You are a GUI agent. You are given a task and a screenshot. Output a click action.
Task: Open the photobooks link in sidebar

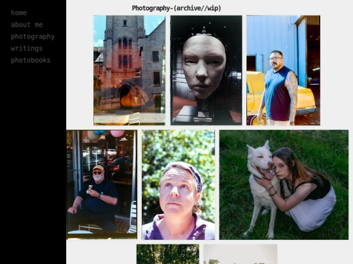click(x=31, y=60)
